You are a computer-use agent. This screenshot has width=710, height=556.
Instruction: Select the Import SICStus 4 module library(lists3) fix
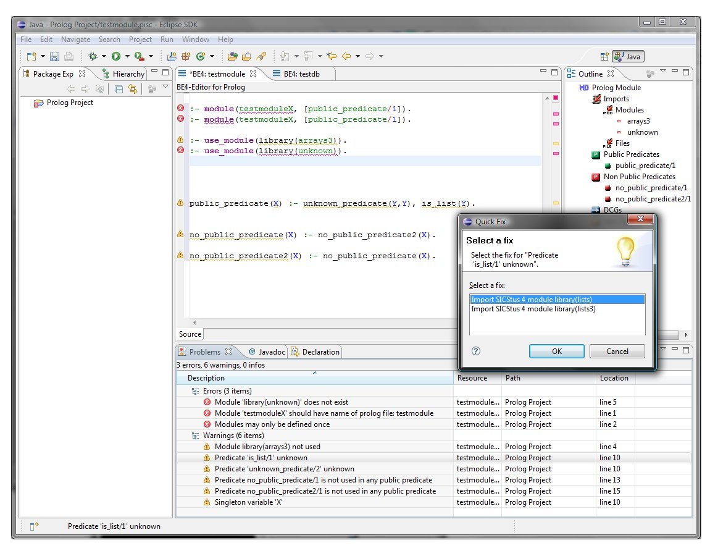[x=533, y=309]
